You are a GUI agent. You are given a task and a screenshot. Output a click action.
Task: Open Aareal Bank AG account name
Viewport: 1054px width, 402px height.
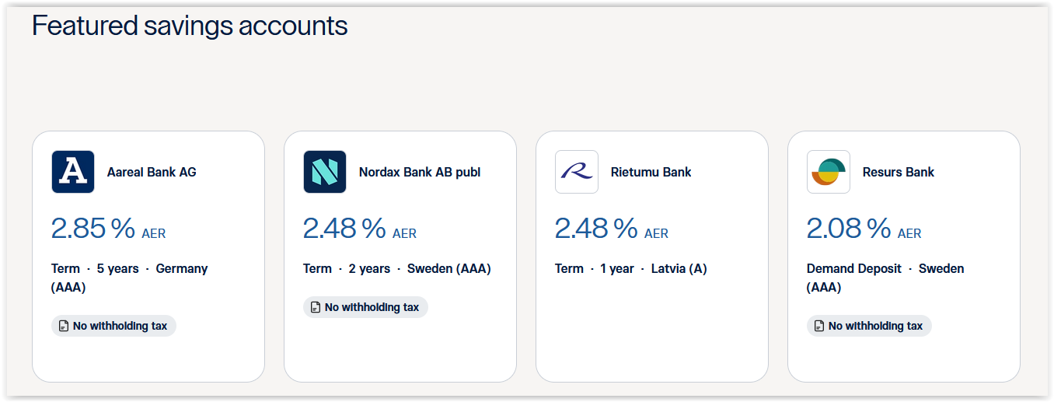(152, 172)
